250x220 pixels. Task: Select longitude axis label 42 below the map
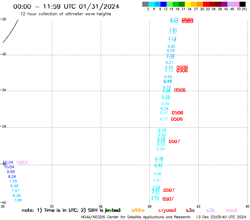click(198, 206)
